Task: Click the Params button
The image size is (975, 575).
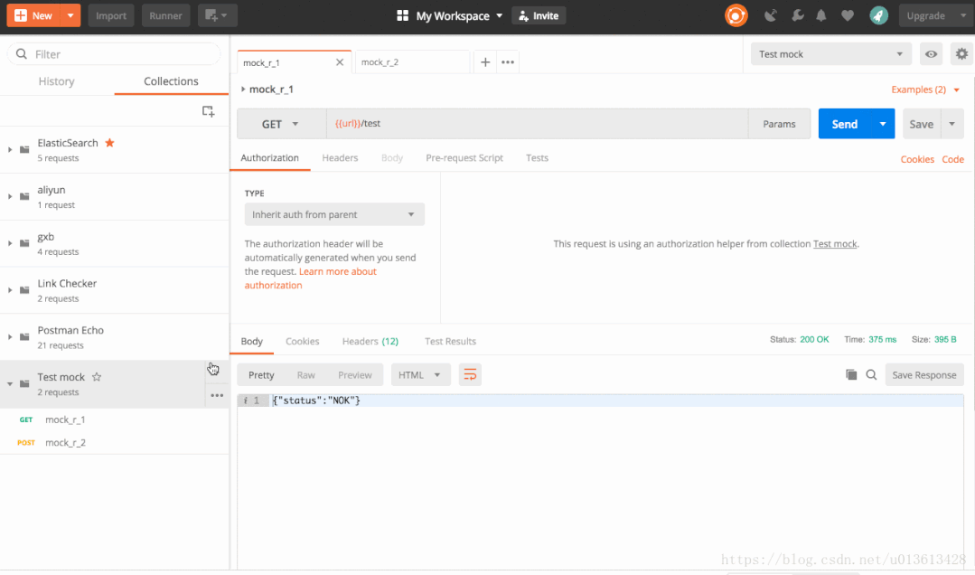Action: (779, 124)
